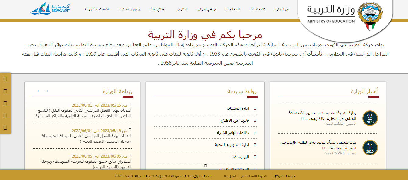This screenshot has height=180, width=408.
Task: Click the icon after the ليوم غد وبعد غد headline
Action: coord(323,148)
